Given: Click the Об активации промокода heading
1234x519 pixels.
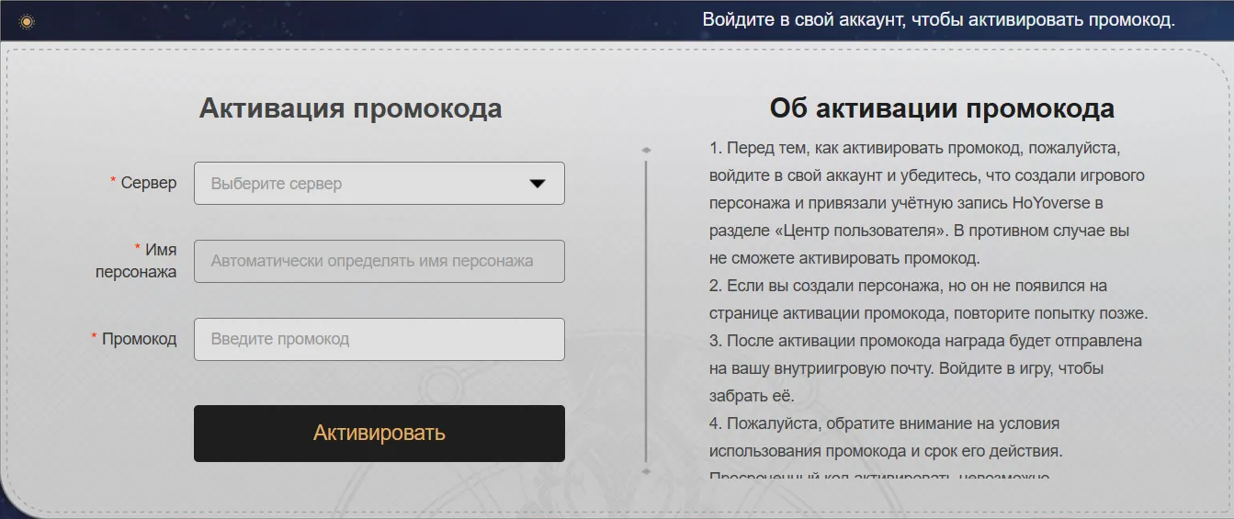Looking at the screenshot, I should pyautogui.click(x=942, y=108).
